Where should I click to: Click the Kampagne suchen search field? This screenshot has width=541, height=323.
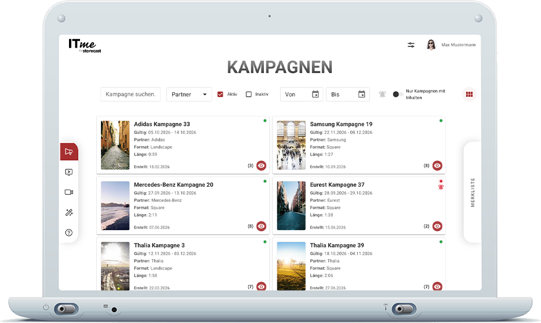click(x=130, y=94)
